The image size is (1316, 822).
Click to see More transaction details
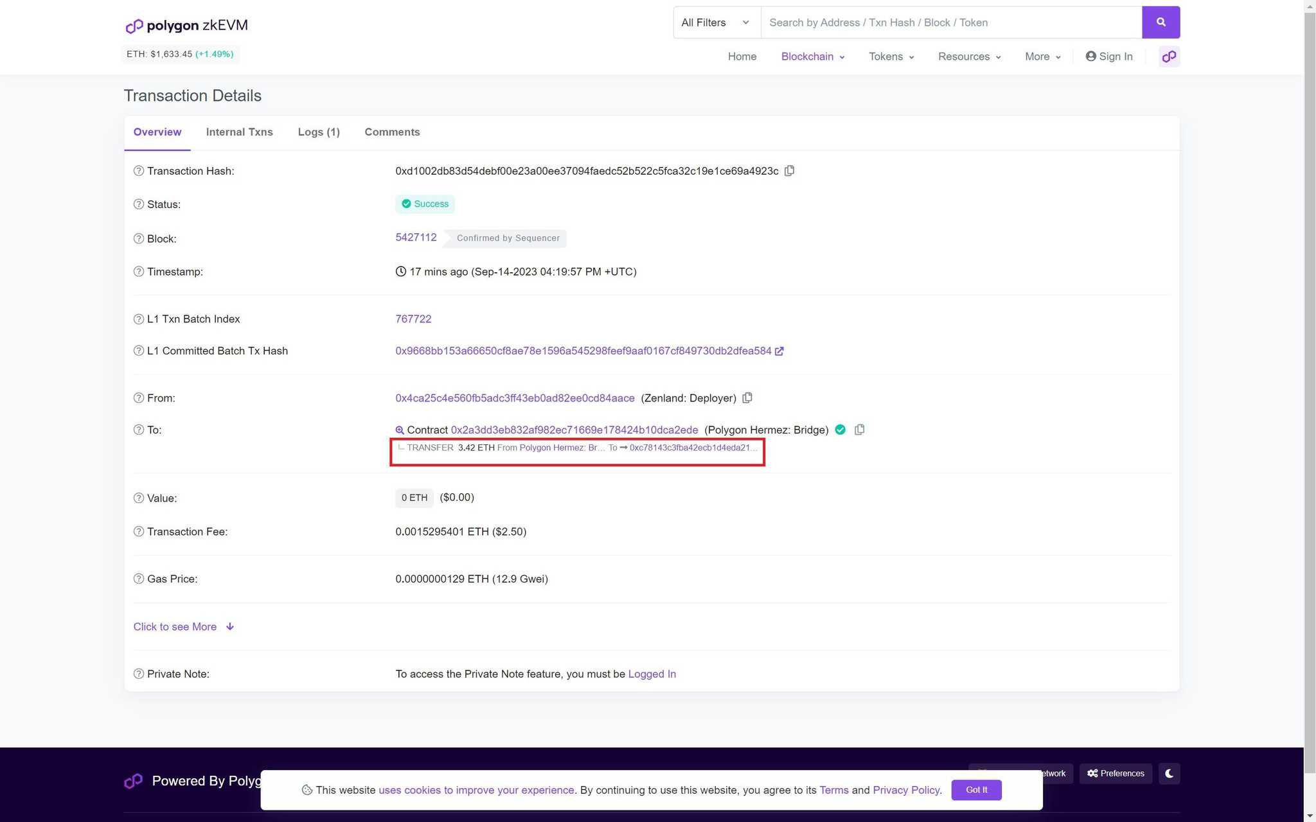point(184,627)
